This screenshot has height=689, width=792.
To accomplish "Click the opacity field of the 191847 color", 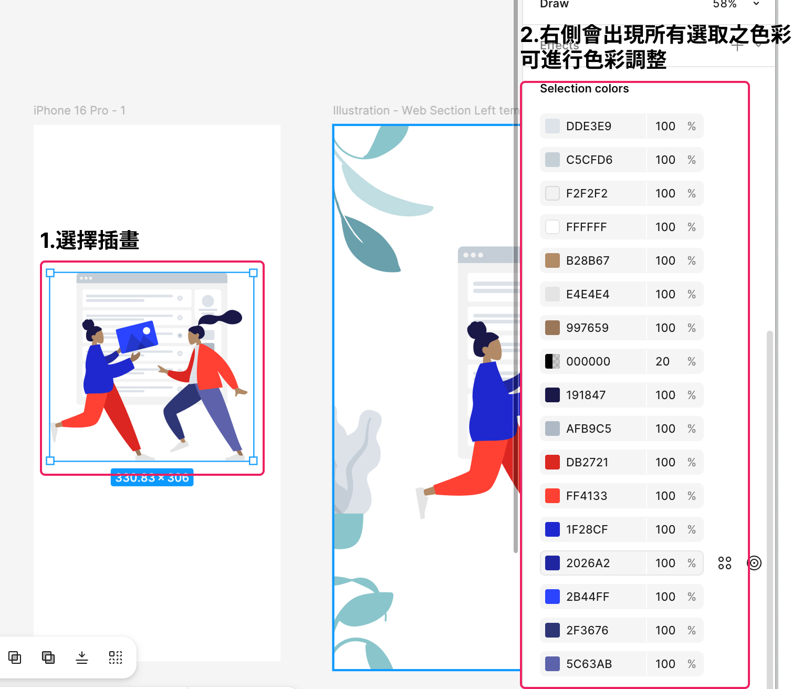I will (665, 395).
